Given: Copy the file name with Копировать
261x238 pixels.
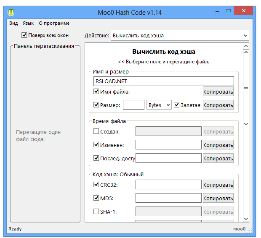Looking at the screenshot, I should click(x=218, y=92).
